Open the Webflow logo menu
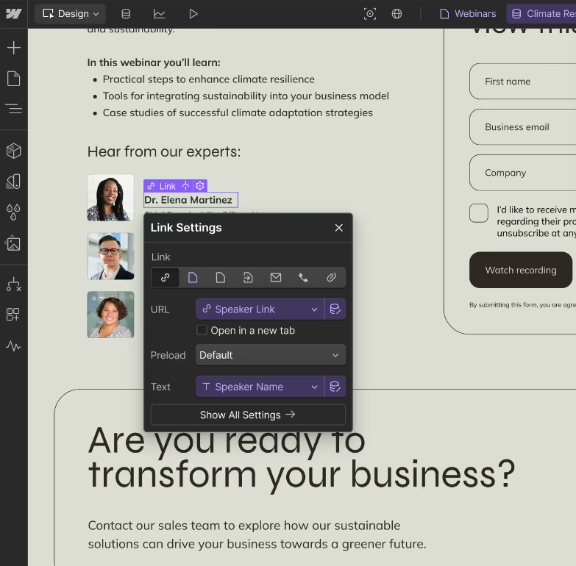Viewport: 576px width, 566px height. pos(13,14)
